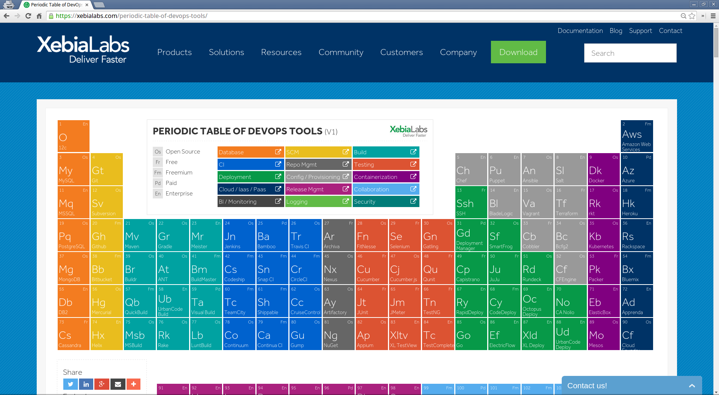
Task: Open external link icon on Collaboration category
Action: coord(413,189)
